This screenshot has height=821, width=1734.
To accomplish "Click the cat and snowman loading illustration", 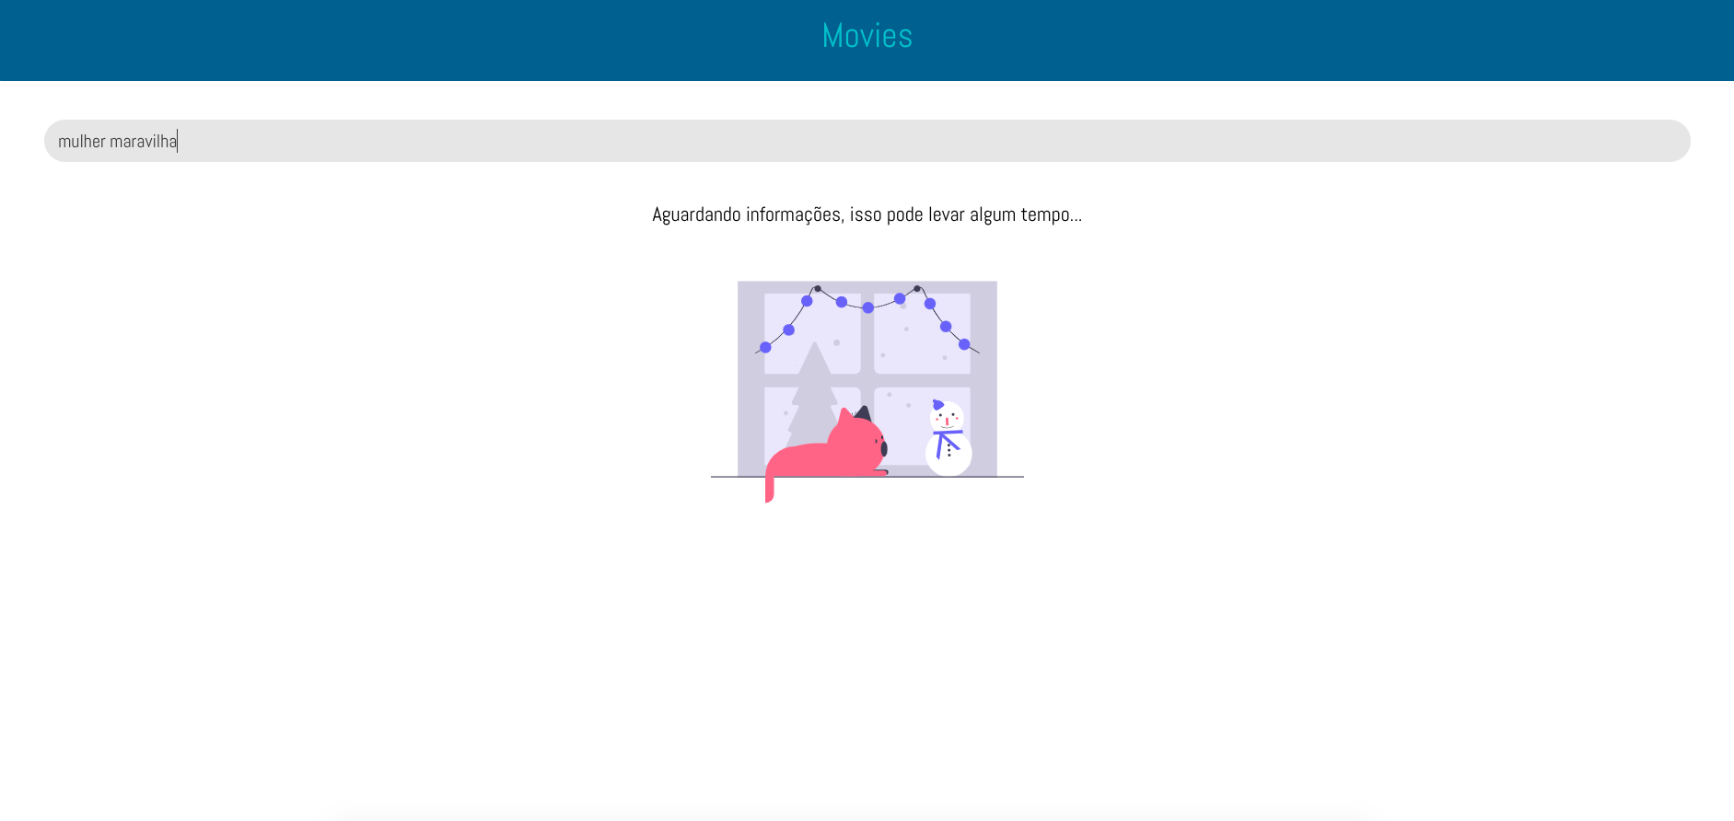I will click(x=867, y=392).
